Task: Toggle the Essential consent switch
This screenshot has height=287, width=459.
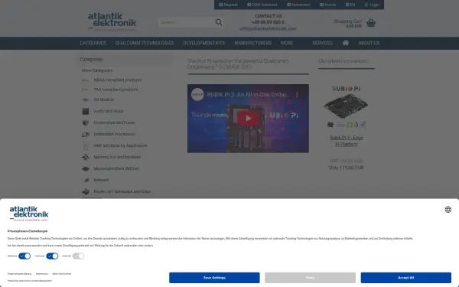Action: click(78, 256)
